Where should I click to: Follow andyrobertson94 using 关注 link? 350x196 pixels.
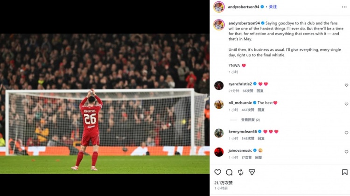273,7
